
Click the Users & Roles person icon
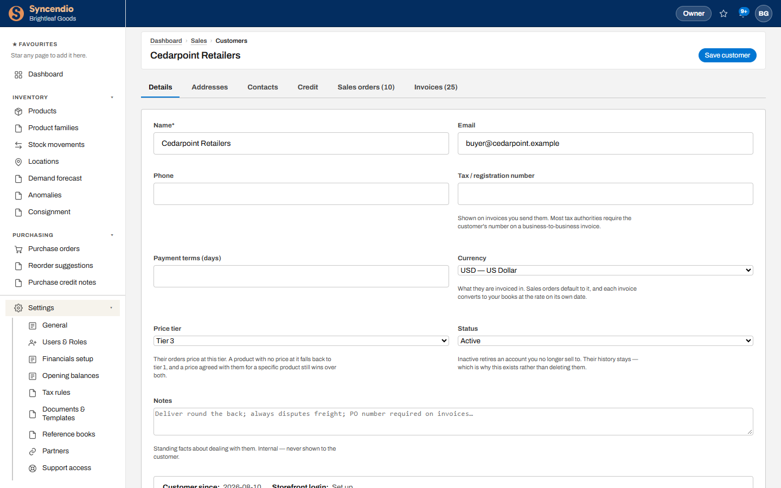33,342
